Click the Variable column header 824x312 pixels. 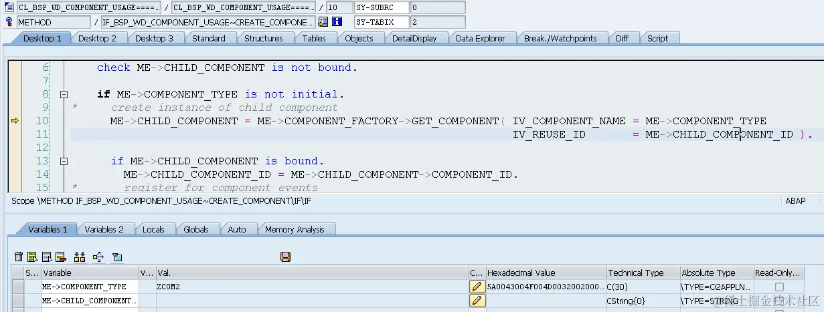click(90, 273)
